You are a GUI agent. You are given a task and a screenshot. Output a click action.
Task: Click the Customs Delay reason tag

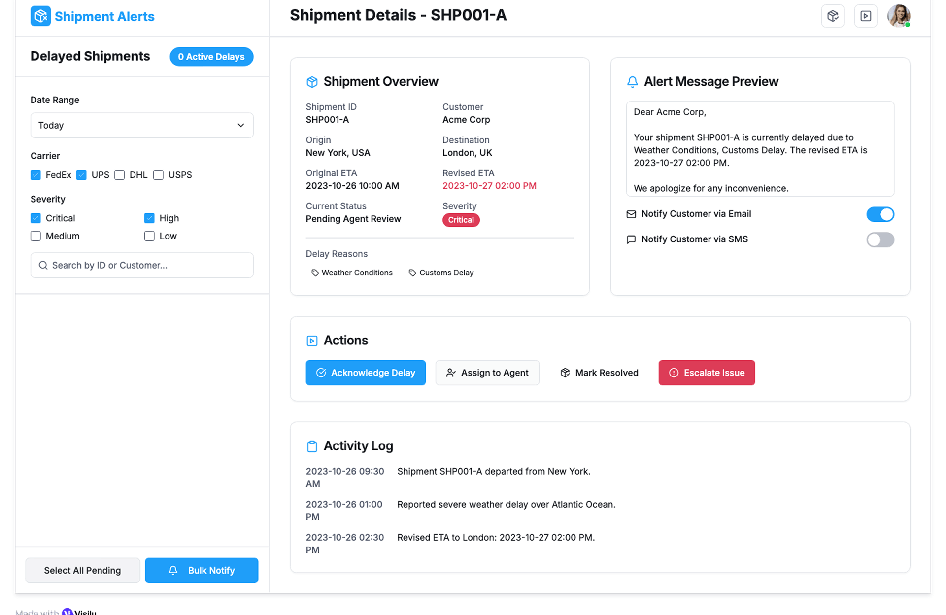[441, 273]
